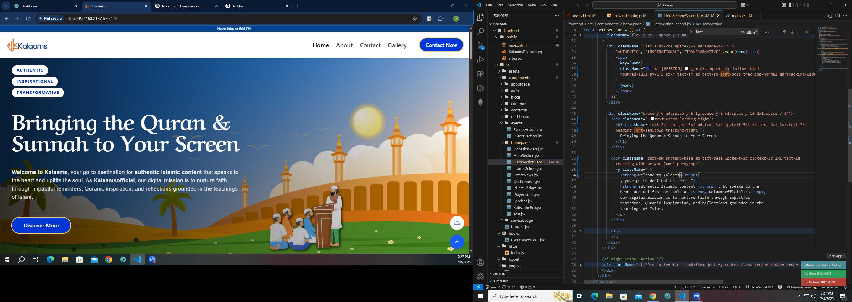Open the Search view in VS Code activity bar
The image size is (852, 302).
480,32
